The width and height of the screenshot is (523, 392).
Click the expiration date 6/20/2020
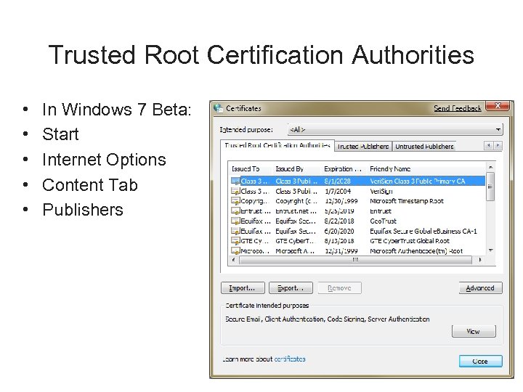(x=339, y=231)
